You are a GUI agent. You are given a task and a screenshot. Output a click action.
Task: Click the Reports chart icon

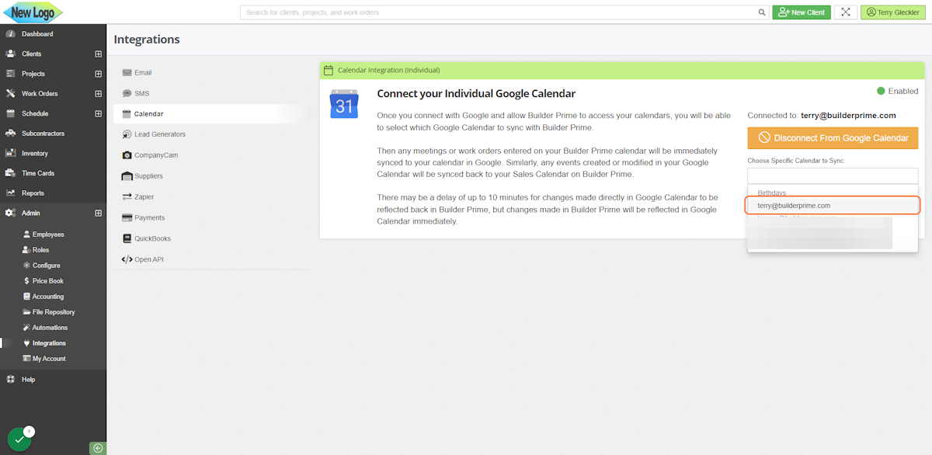coord(11,193)
